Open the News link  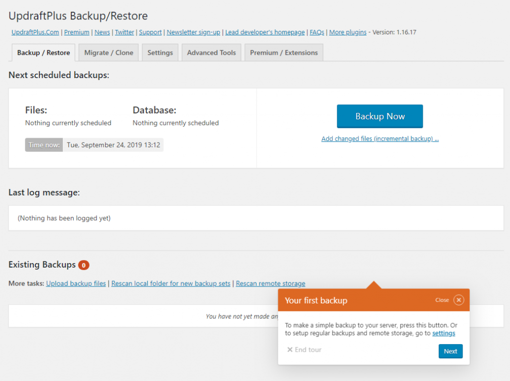pos(102,32)
